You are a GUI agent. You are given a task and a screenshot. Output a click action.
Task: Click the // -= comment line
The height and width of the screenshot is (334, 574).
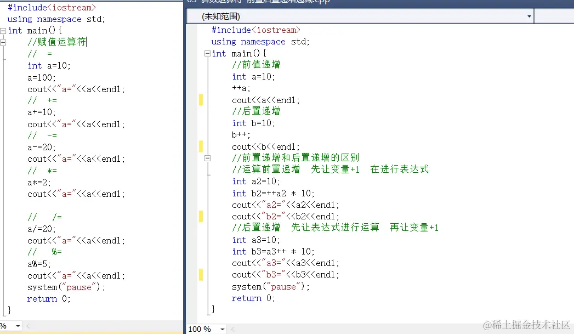point(42,136)
